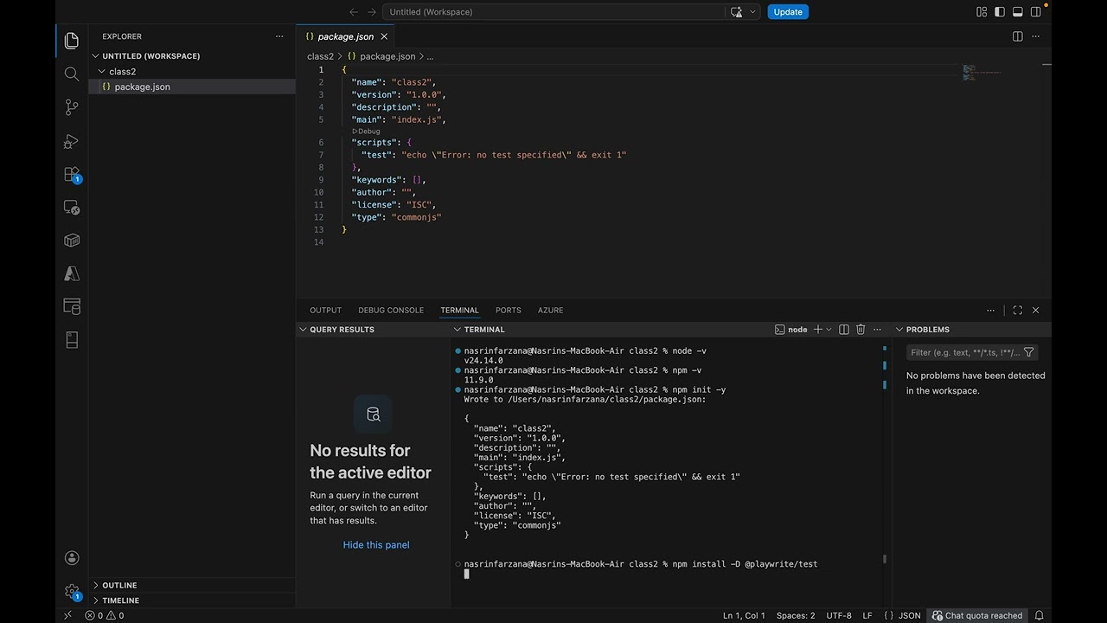Open the launch profile dropdown beside plus

coord(829,330)
